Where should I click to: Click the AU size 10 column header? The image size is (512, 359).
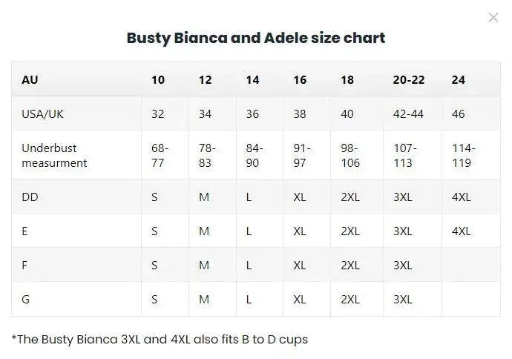158,79
